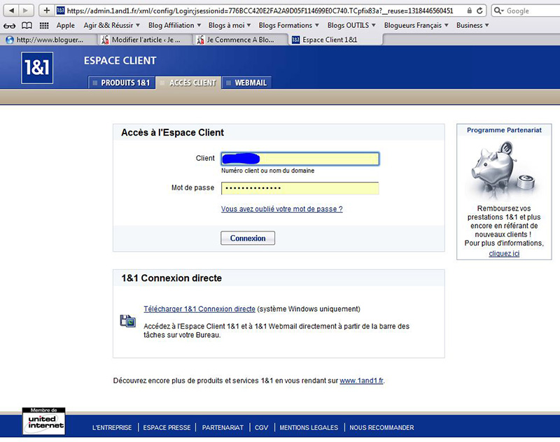Expand Blogueurs Français bookmarks folder
The image size is (560, 442).
pos(416,25)
